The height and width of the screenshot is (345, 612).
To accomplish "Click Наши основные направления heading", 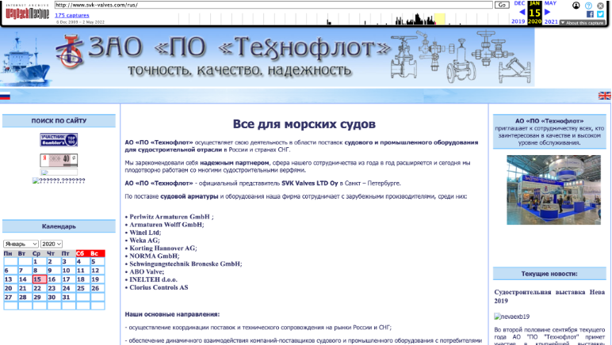I will 172,314.
